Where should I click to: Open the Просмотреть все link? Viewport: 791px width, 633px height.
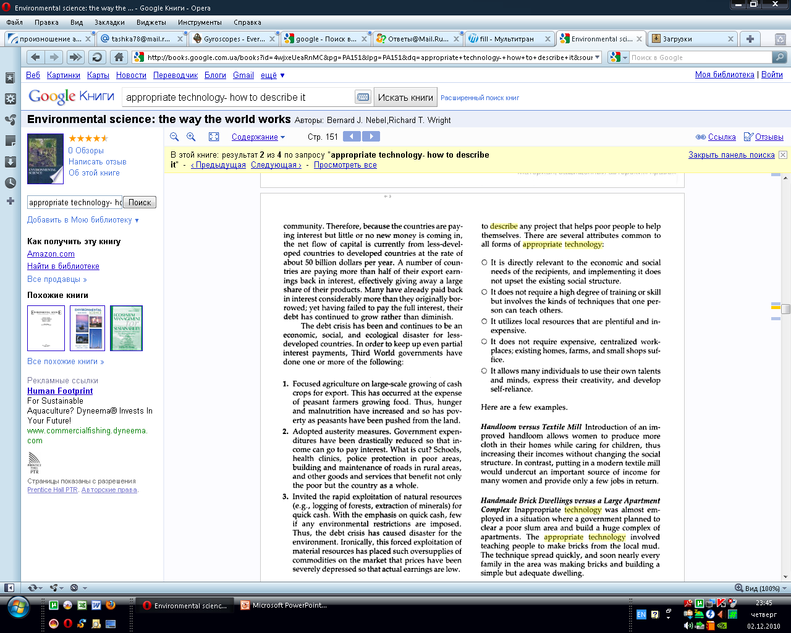(345, 165)
